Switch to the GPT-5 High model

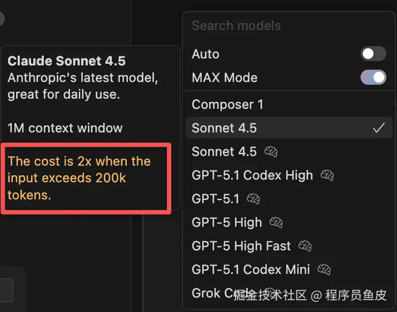pyautogui.click(x=227, y=222)
